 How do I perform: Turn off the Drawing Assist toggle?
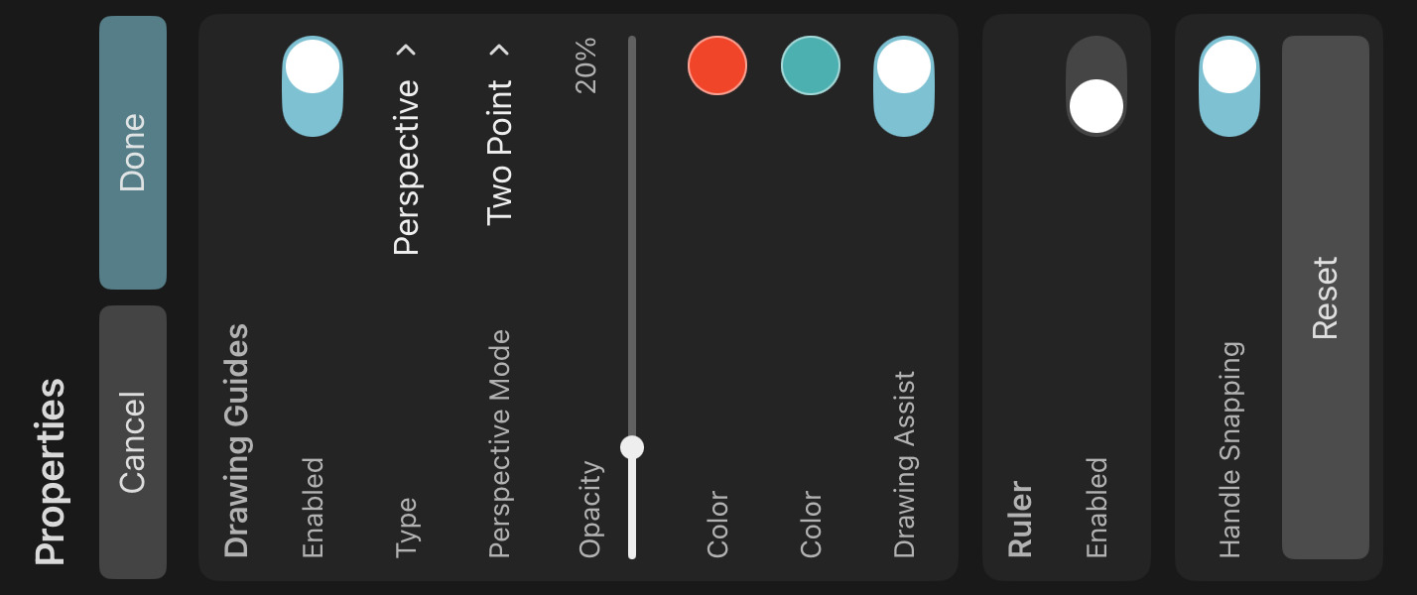point(904,86)
